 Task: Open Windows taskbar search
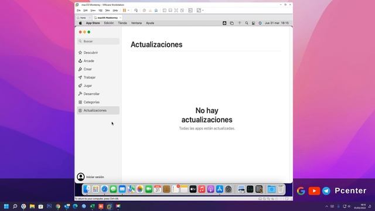pyautogui.click(x=15, y=206)
